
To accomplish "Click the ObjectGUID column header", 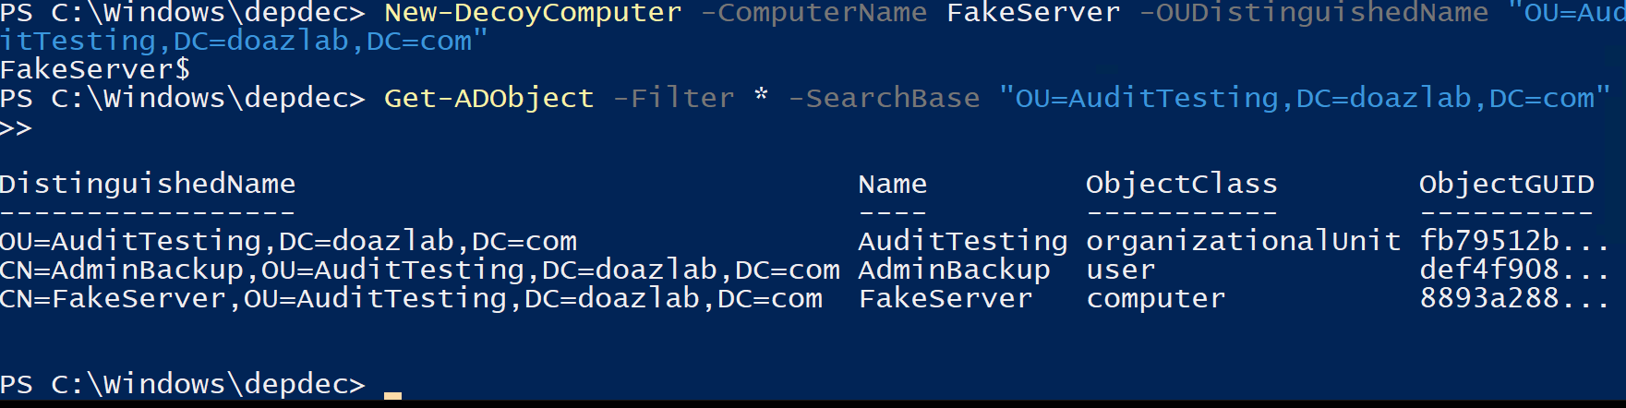I will coord(1506,184).
